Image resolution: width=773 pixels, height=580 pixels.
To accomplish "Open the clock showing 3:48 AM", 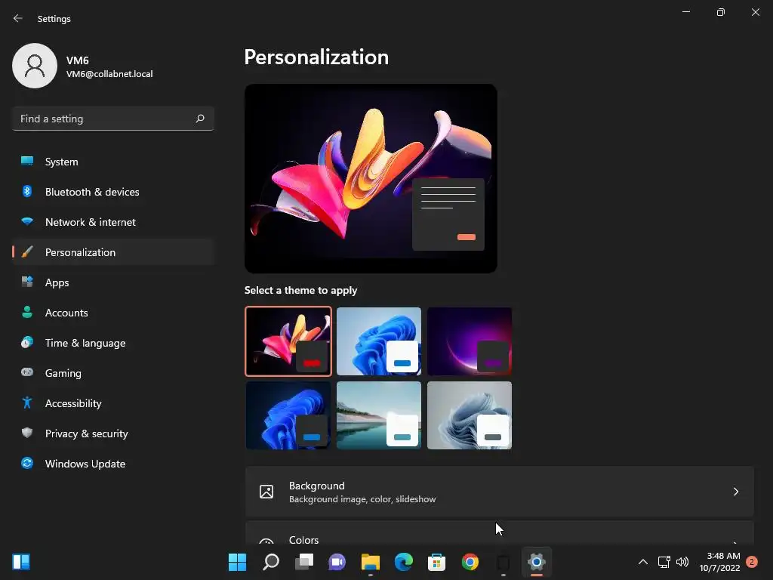I will pos(719,562).
